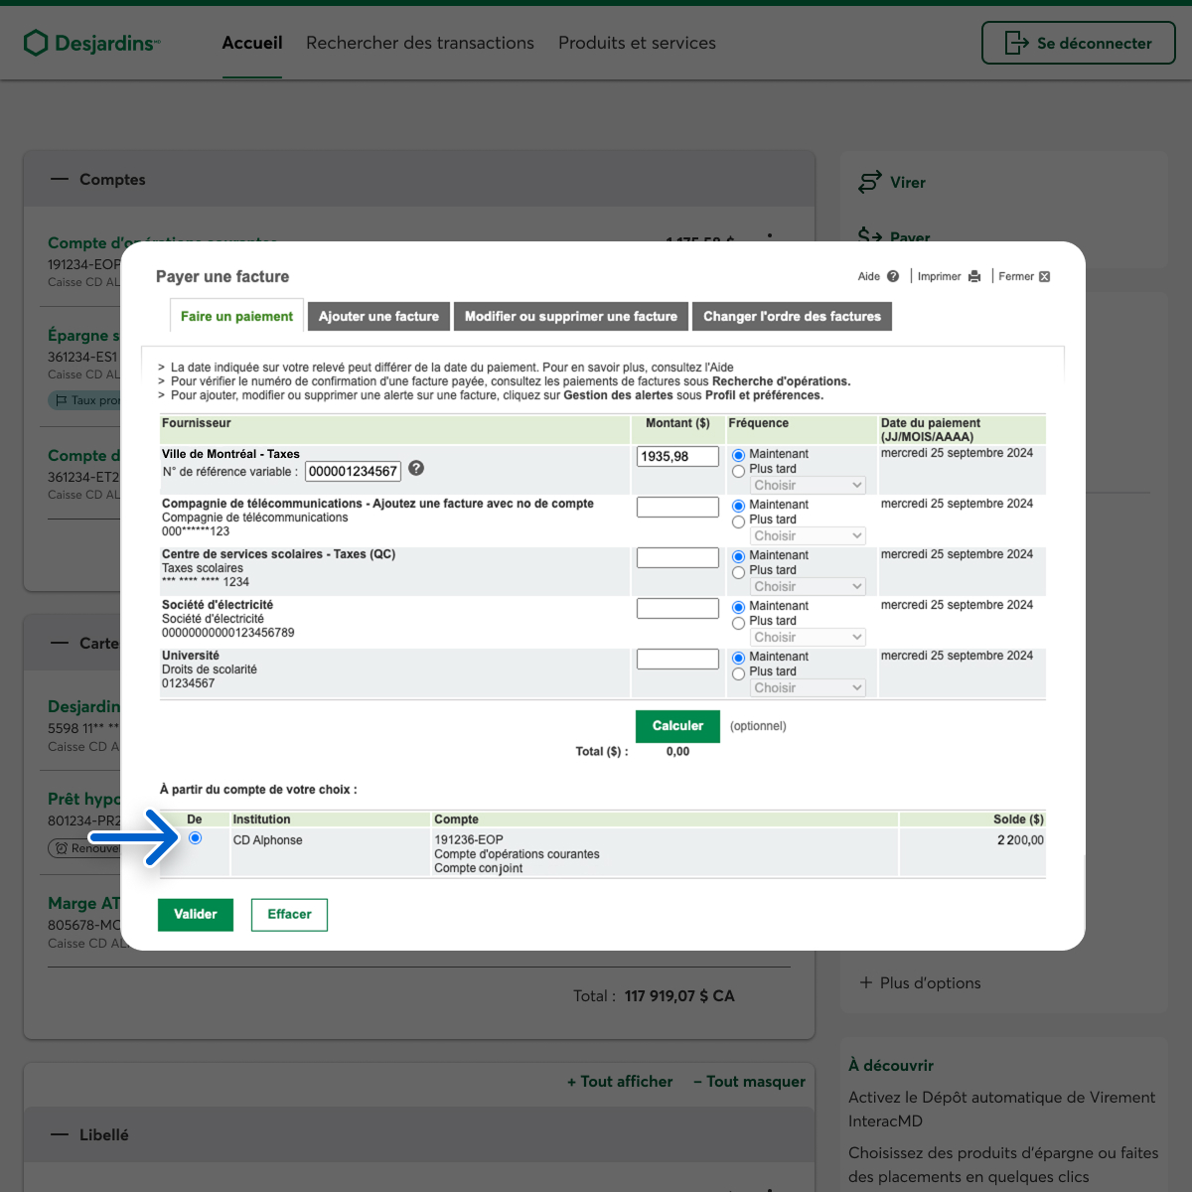Open Choisir dropdown for Université row
Viewport: 1192px width, 1192px height.
[808, 688]
